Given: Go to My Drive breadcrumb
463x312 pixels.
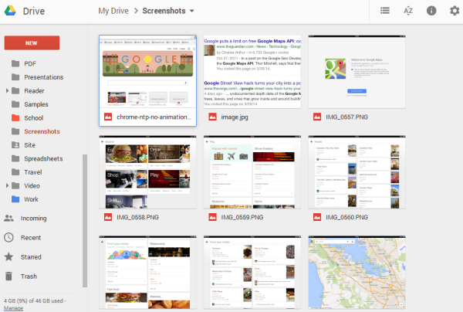Looking at the screenshot, I should pyautogui.click(x=113, y=12).
